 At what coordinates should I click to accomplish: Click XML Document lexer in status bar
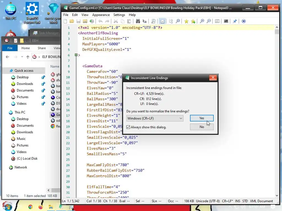(262, 201)
